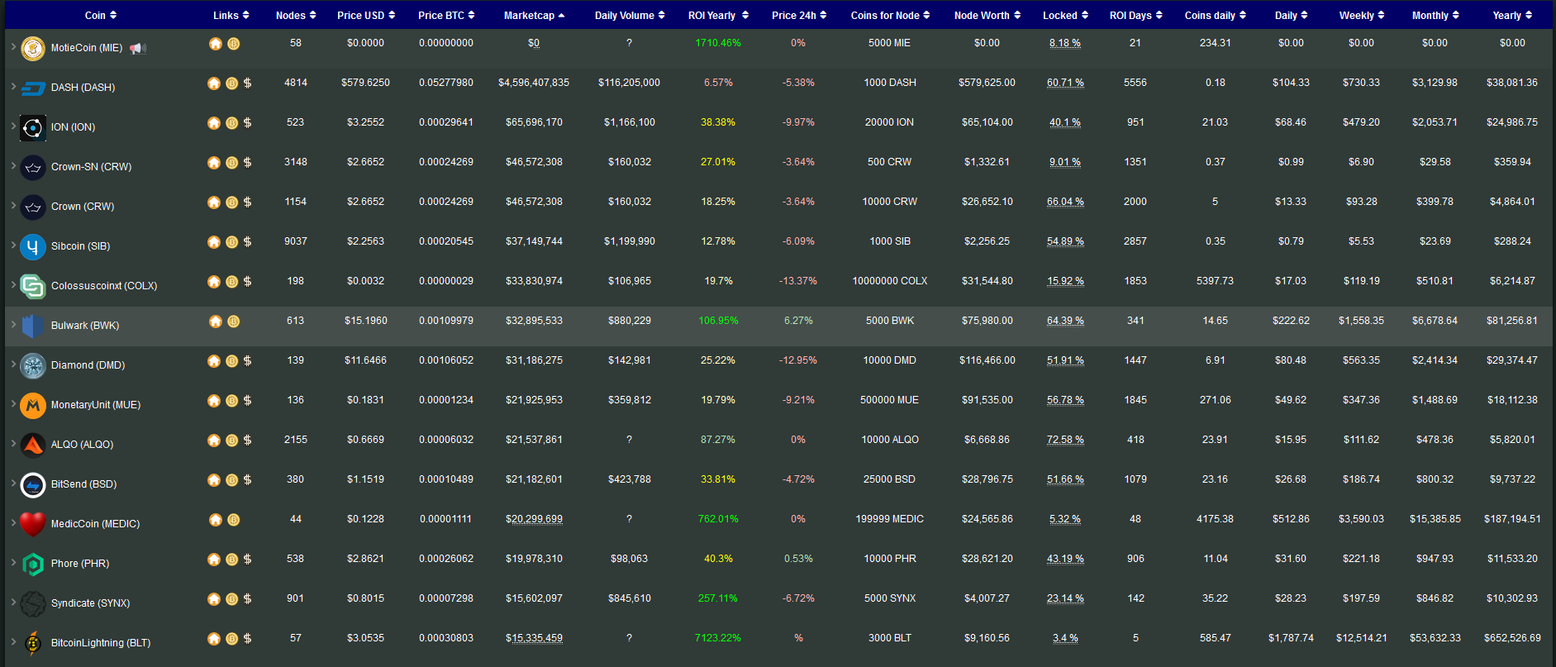Click the MonetaryUnit orange logo

click(x=33, y=405)
